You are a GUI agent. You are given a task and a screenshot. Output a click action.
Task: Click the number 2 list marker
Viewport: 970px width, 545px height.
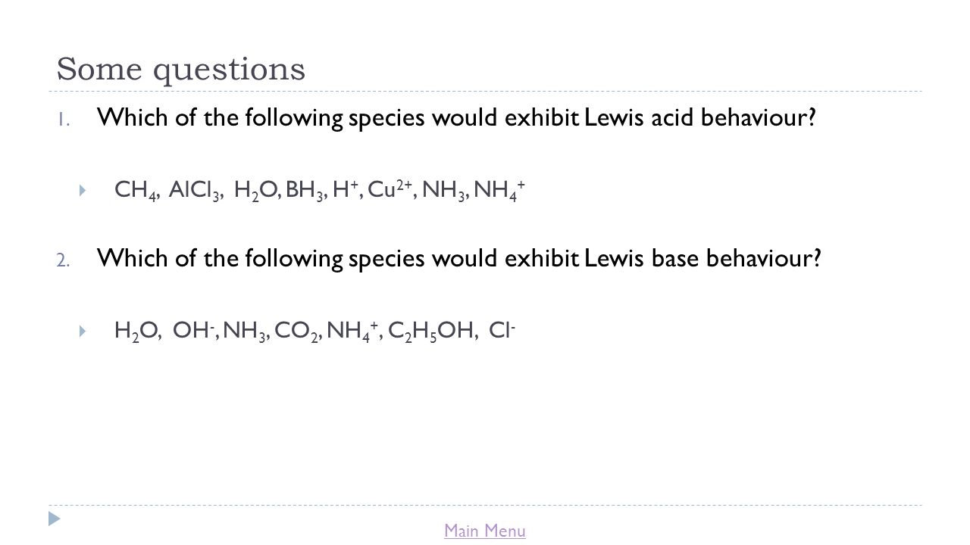63,260
